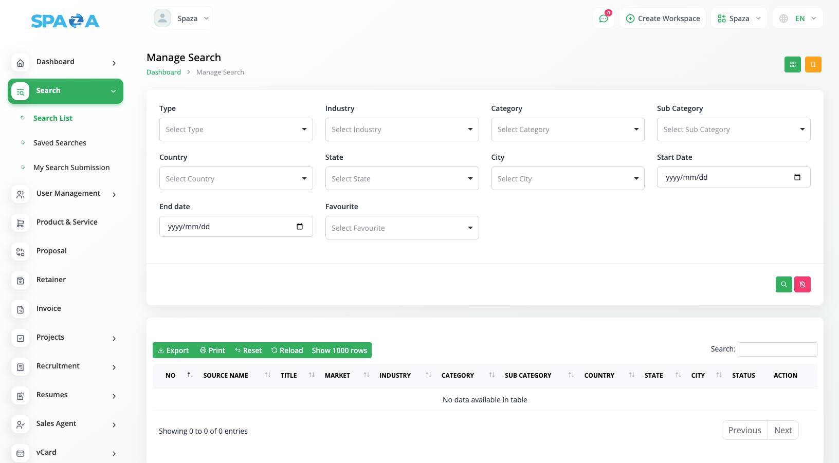This screenshot has height=463, width=839.
Task: Click the globe language icon
Action: (783, 18)
